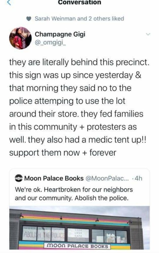Open "Sarah Weinman and 2 others liked"
The height and width of the screenshot is (253, 159).
coord(79,18)
